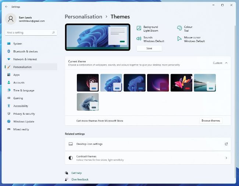
Task: Open Contrast themes page chevron
Action: [226, 158]
